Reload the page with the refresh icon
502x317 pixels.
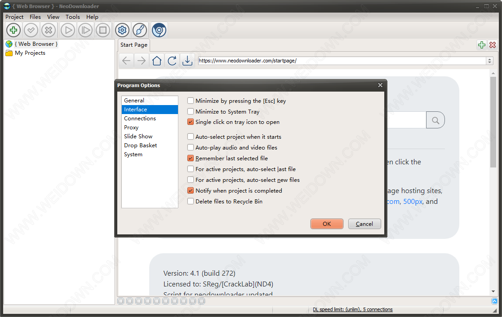click(x=172, y=61)
